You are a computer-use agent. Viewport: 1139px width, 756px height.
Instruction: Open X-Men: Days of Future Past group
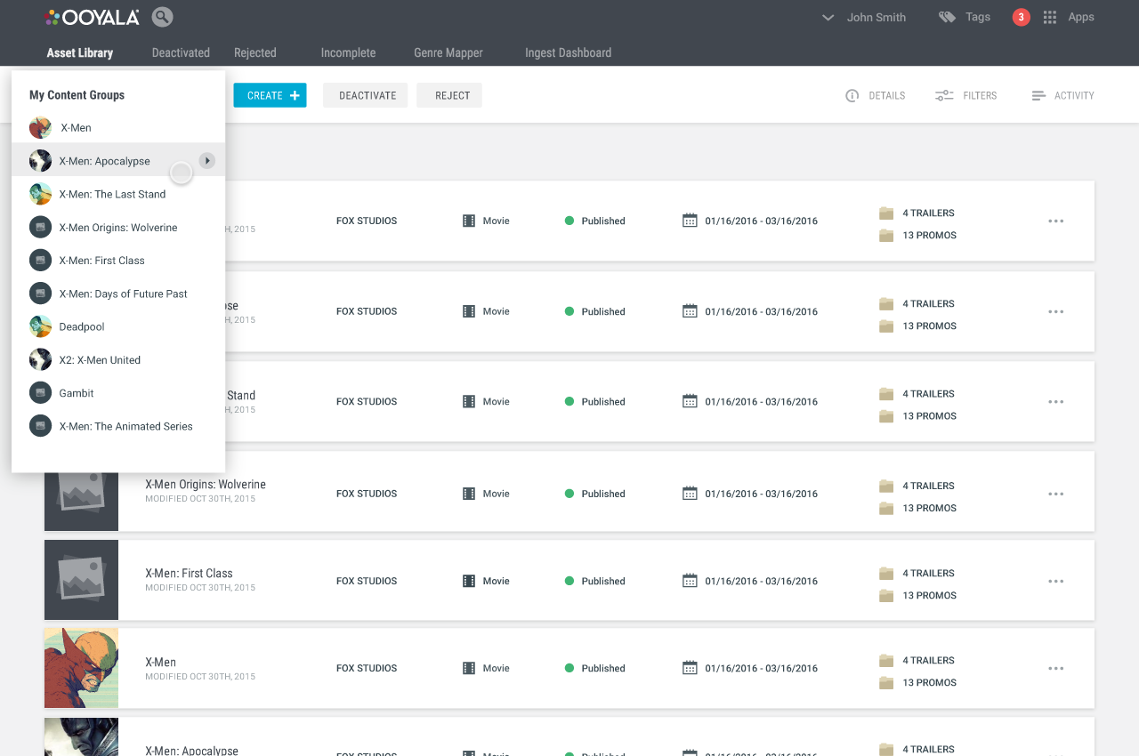(x=118, y=294)
